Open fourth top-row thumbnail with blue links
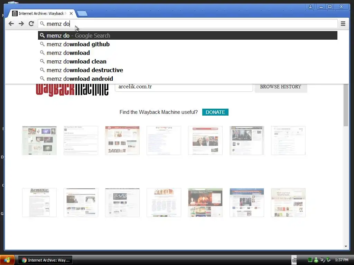354x265 pixels. (x=164, y=140)
